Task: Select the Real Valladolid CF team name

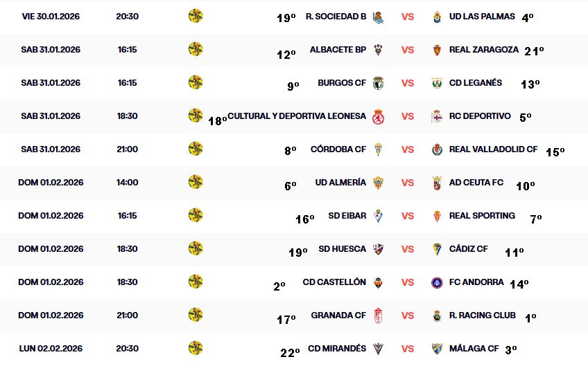Action: coord(493,149)
